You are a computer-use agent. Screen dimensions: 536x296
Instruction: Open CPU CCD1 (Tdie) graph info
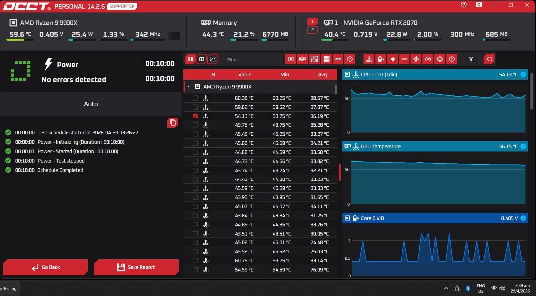(x=523, y=75)
